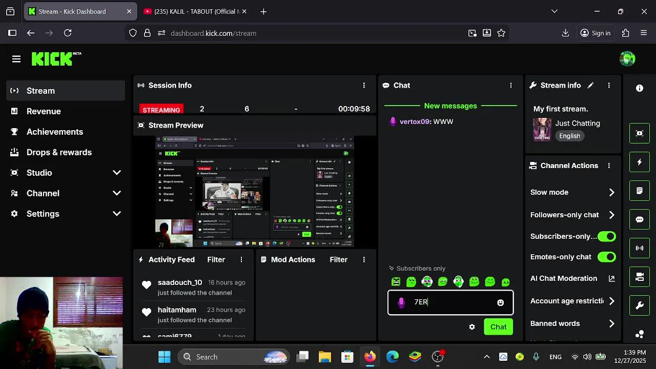Toggle the Activity Feed lightning widget icon
Screen dimensions: 656x369
coord(640,162)
